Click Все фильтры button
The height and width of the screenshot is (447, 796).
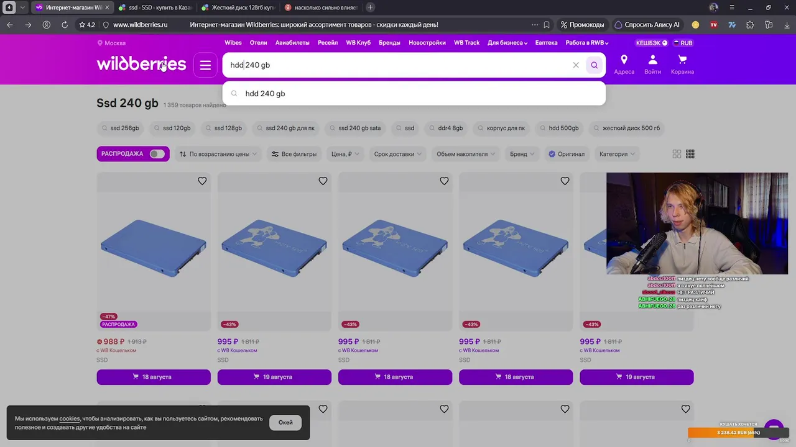coord(294,154)
